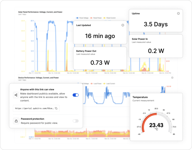Screen dimensions: 192x150
Task: Copy the portal.qubitro.com link with copy icon
Action: coord(56,108)
